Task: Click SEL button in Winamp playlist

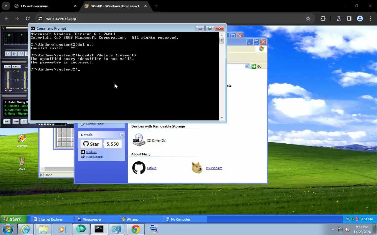Action: (x=24, y=121)
